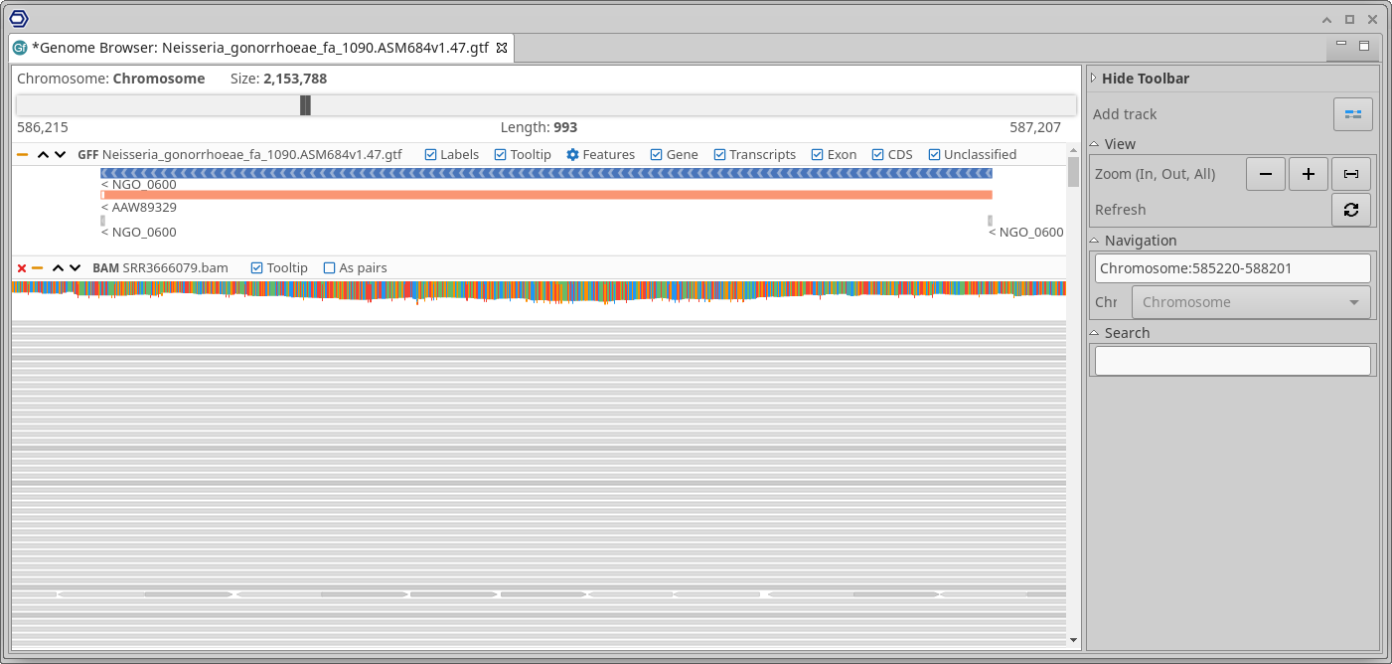
Task: Collapse the toolbar via Hide Toolbar
Action: 1094,79
